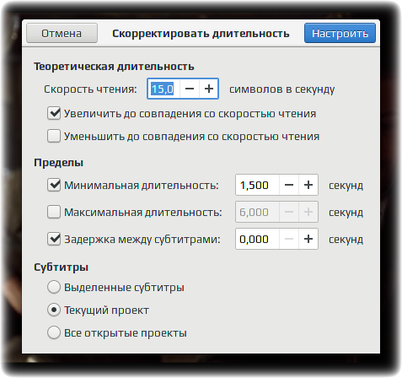Decrease minimum duration with the minus button
Screen dimensions: 402x378
[289, 185]
